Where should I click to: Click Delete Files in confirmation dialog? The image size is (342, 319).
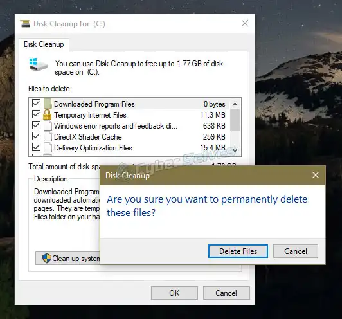point(238,251)
